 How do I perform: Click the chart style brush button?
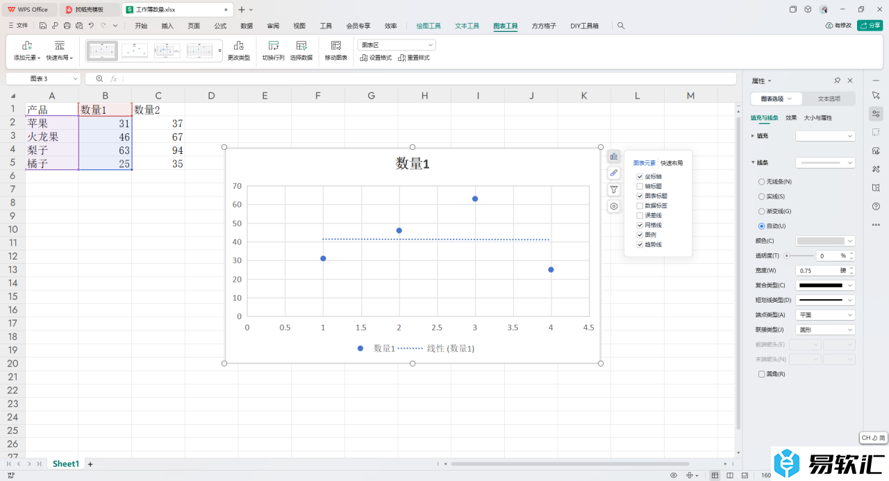click(614, 173)
